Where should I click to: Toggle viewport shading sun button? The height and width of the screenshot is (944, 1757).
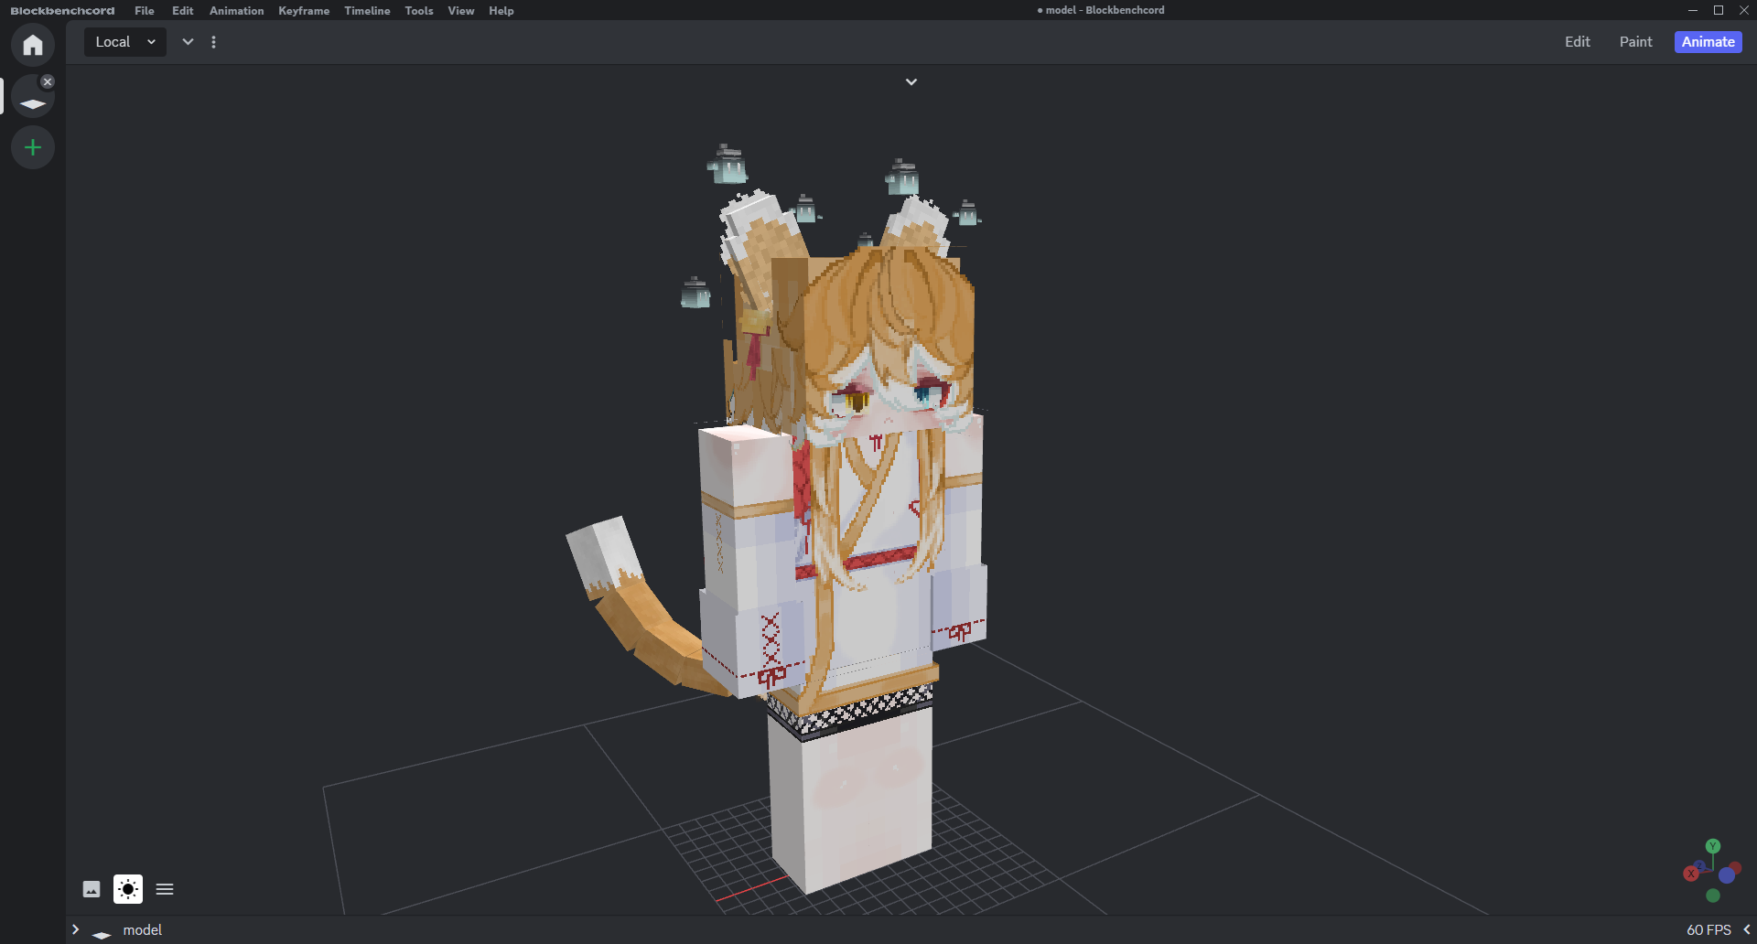click(x=128, y=889)
